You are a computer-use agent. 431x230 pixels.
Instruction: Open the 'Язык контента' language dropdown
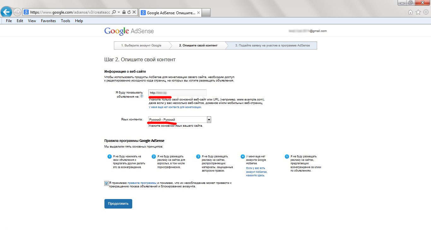tap(180, 119)
